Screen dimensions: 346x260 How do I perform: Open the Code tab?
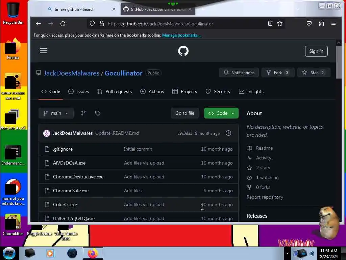51,91
